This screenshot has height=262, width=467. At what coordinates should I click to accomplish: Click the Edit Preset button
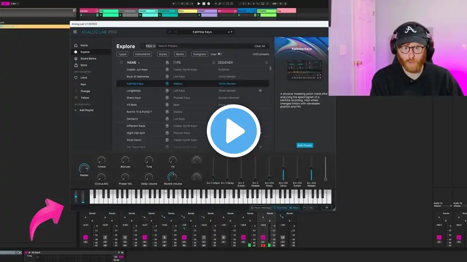click(x=305, y=145)
